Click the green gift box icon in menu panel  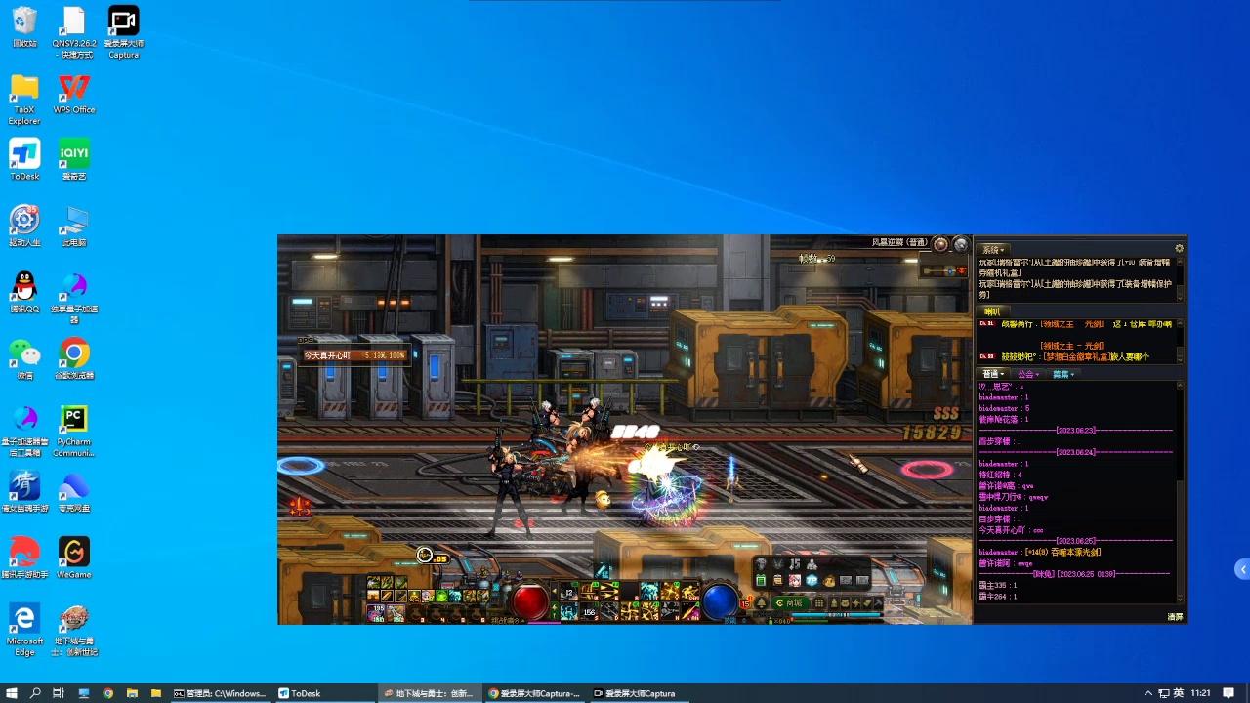click(761, 580)
